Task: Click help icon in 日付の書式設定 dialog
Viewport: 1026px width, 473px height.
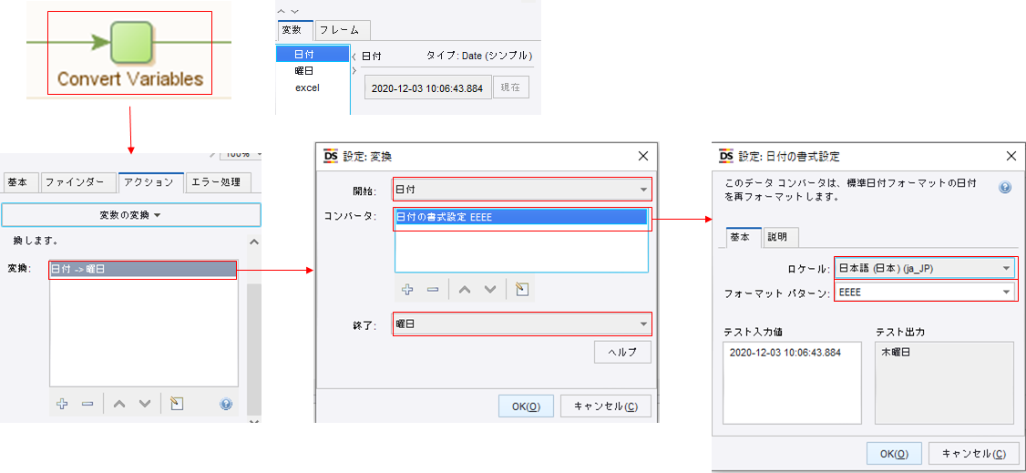Action: (1005, 188)
